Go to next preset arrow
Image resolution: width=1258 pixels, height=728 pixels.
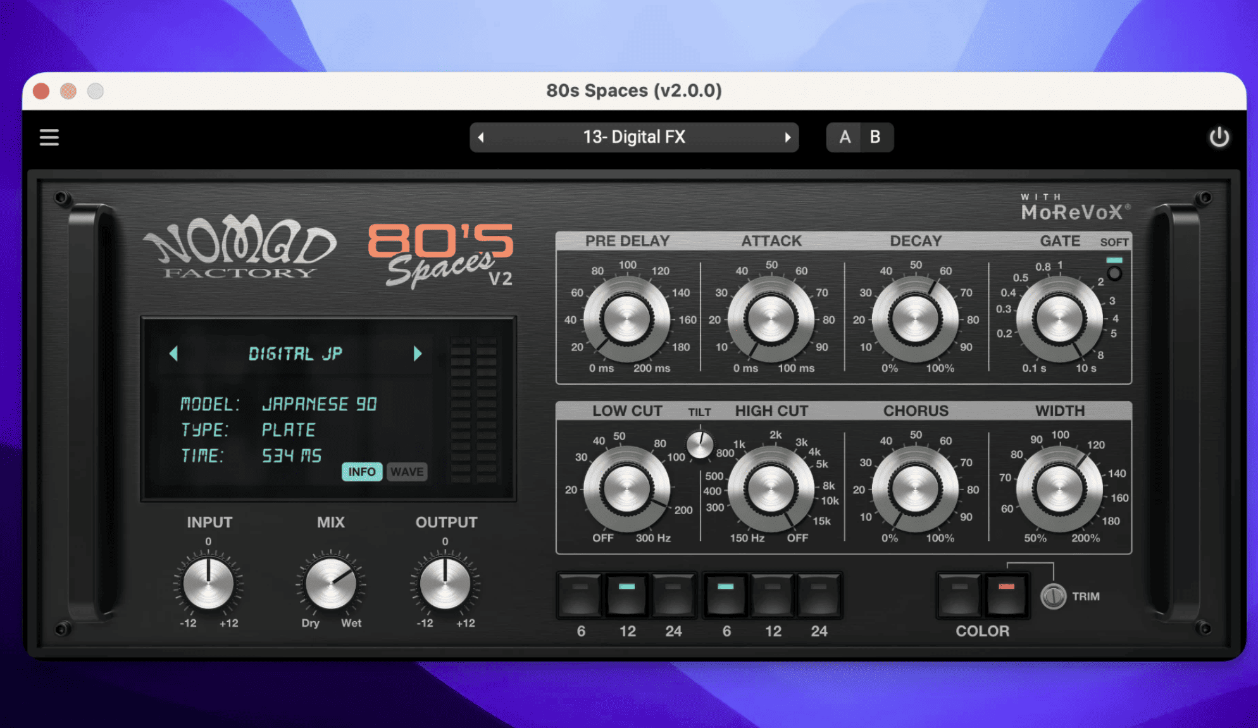pyautogui.click(x=787, y=137)
